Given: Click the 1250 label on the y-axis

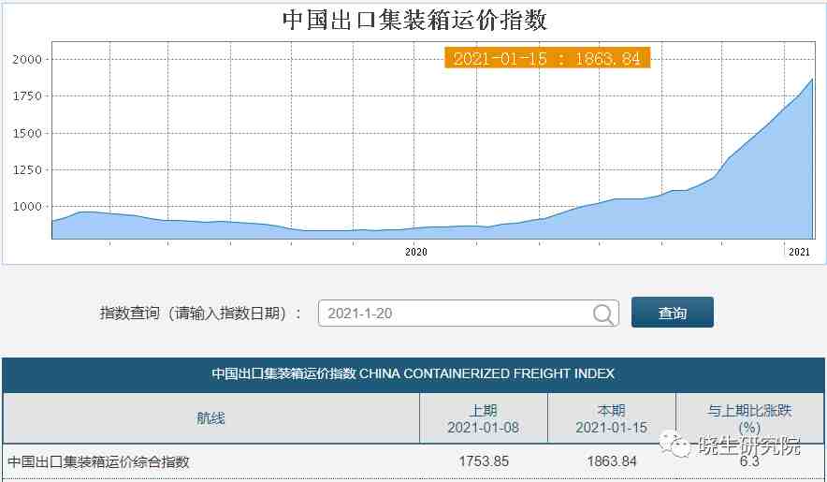Looking at the screenshot, I should point(27,170).
